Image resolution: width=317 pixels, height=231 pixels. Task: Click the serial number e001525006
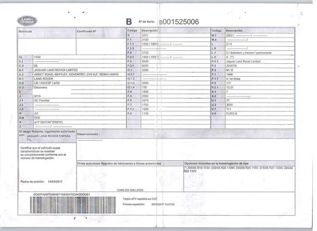click(x=179, y=22)
